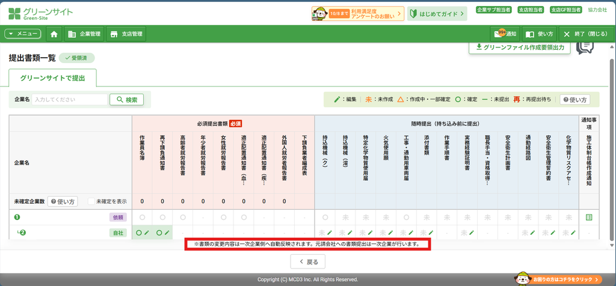
Task: Edit 工事・通勤用車両届 pencil in 自社 row
Action: point(411,233)
